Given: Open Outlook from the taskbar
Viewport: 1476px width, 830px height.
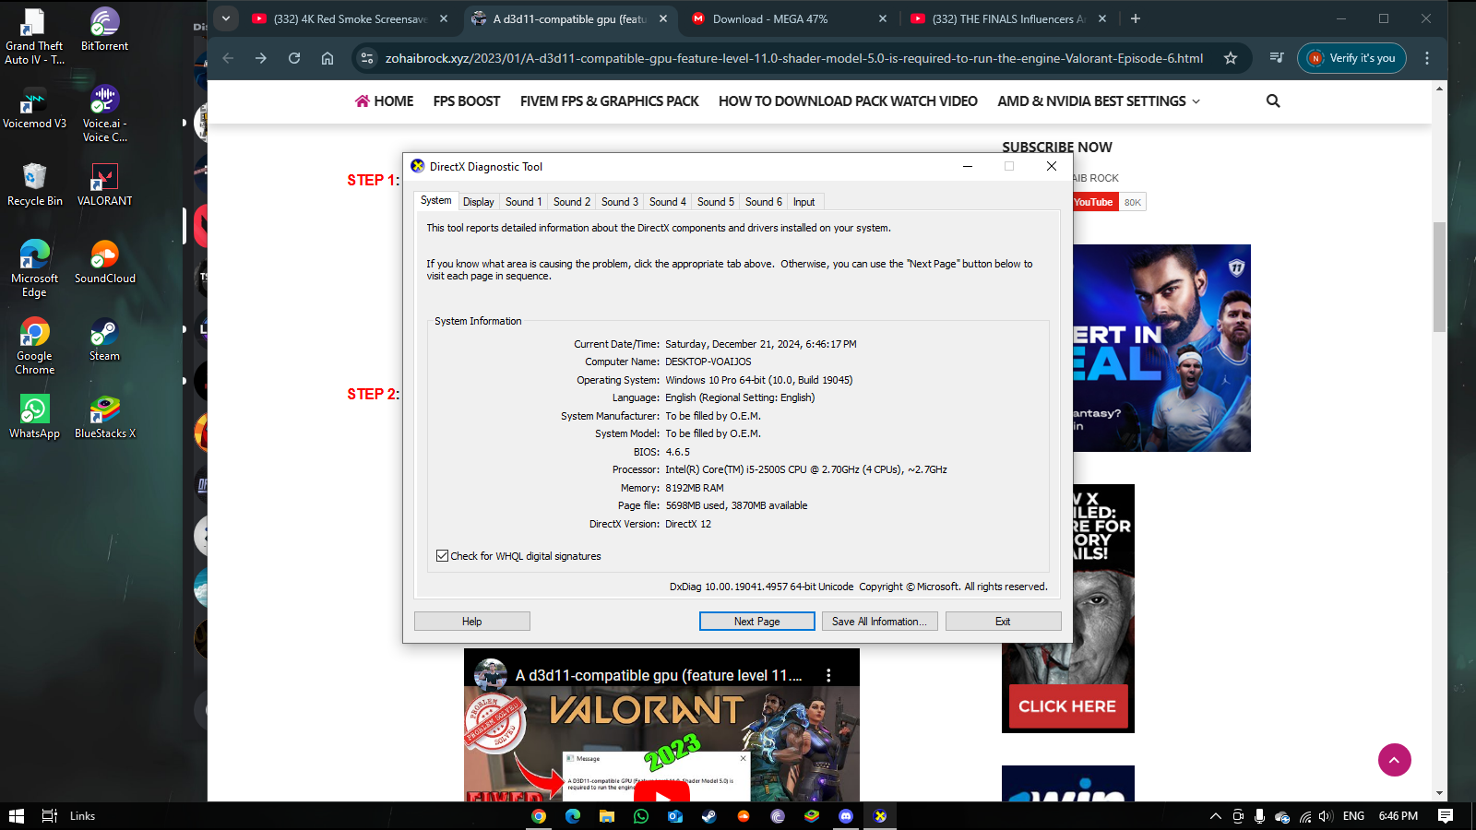Looking at the screenshot, I should pyautogui.click(x=675, y=816).
